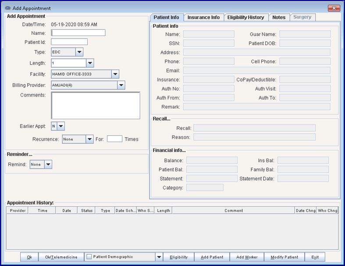Image resolution: width=345 pixels, height=266 pixels.
Task: Expand the Recurrence dropdown set to None
Action: tap(89, 139)
